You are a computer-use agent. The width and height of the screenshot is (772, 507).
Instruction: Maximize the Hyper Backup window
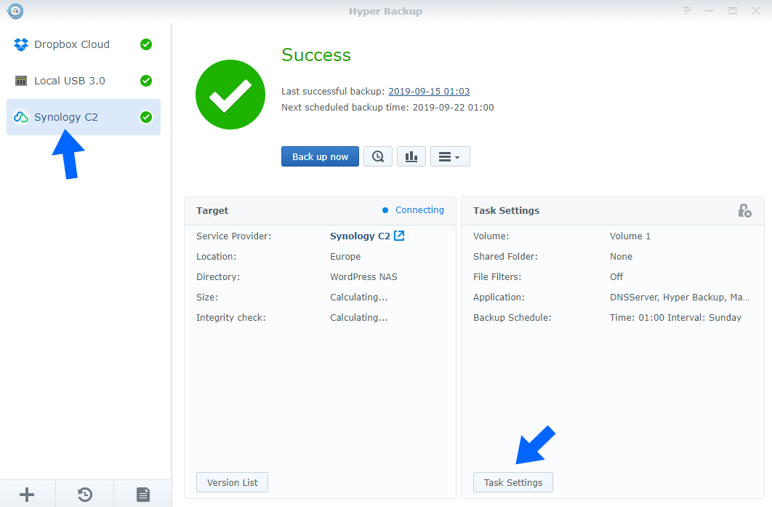(733, 11)
